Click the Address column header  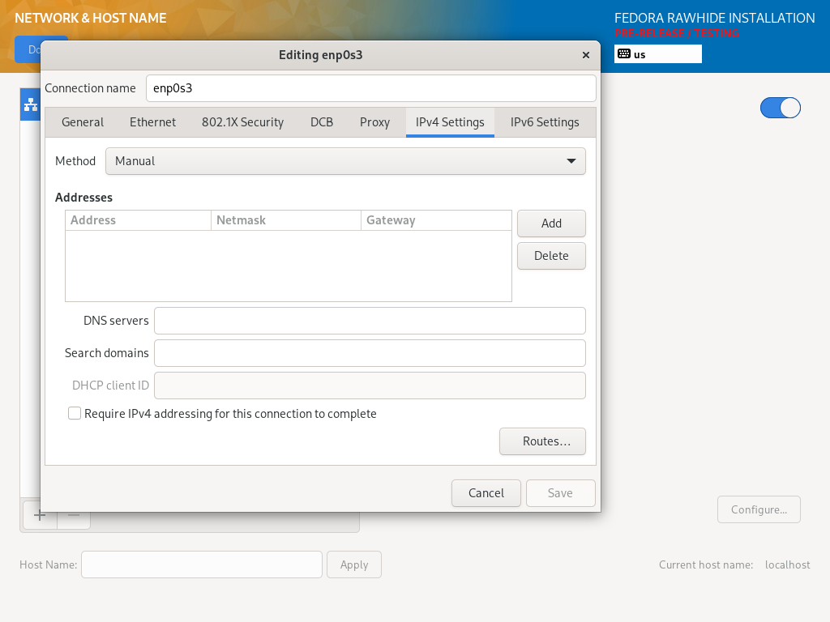[x=138, y=220]
